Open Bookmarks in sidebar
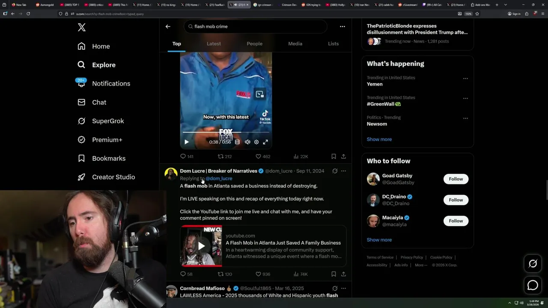548x308 pixels. pos(101,158)
